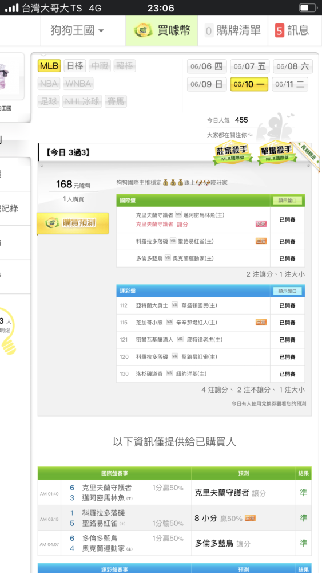The image size is (322, 573).
Task: Open 訊息 messages with red badge
Action: [292, 31]
